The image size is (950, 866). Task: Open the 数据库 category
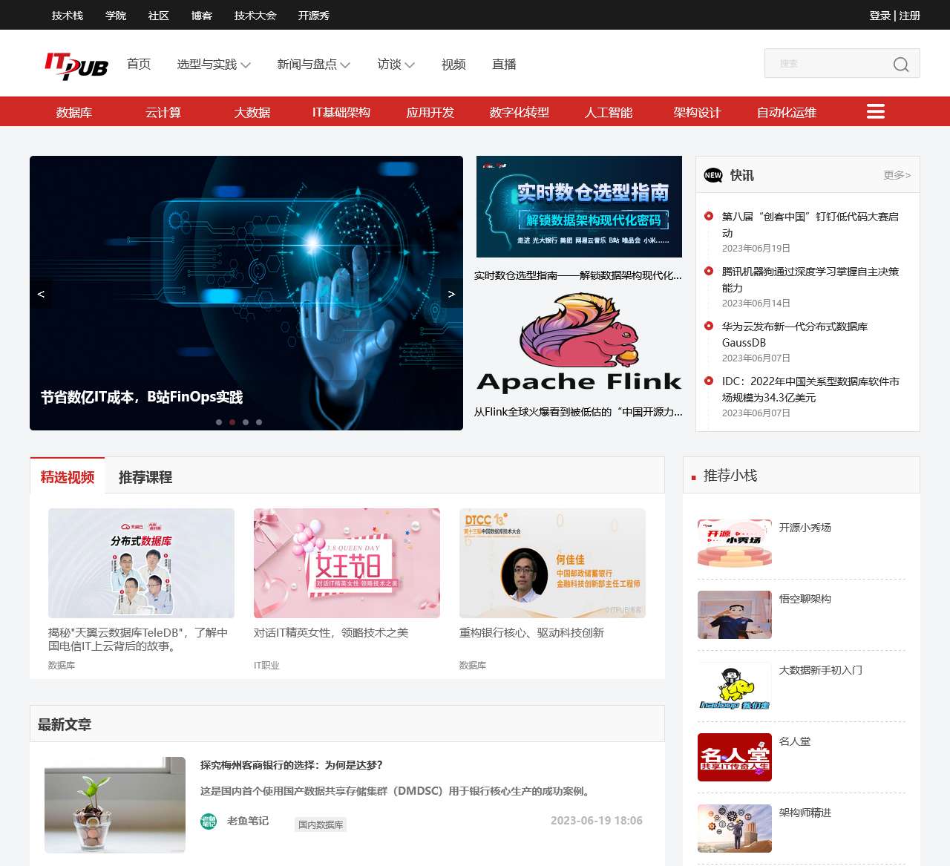coord(74,112)
